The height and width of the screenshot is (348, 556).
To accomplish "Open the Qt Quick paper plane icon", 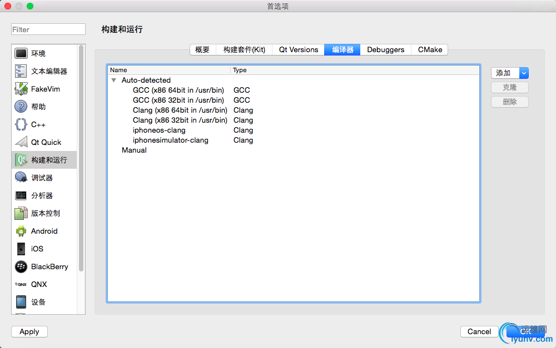I will tap(21, 142).
